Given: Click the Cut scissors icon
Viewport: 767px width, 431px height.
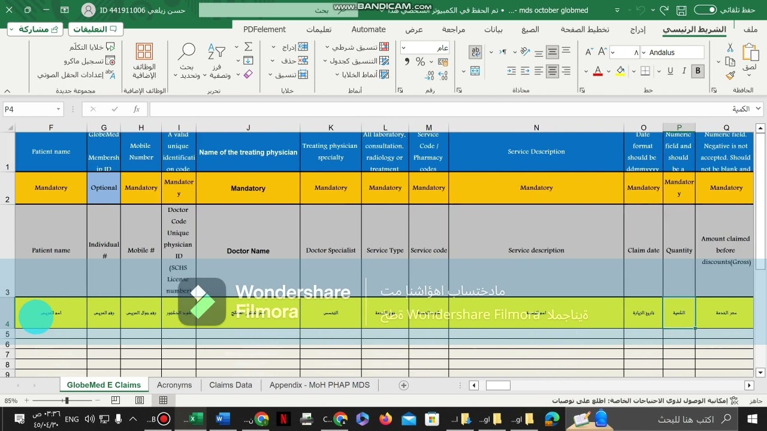Looking at the screenshot, I should point(730,47).
